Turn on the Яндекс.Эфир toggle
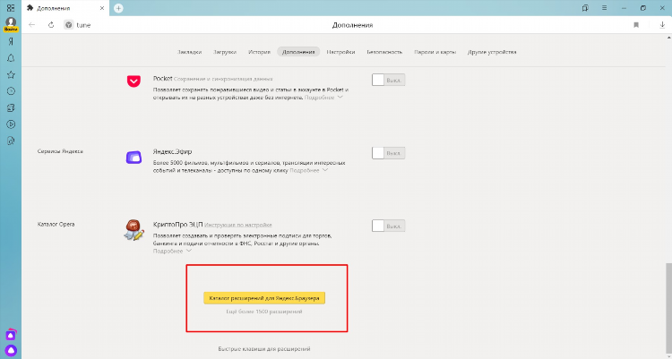The width and height of the screenshot is (672, 359). click(388, 153)
